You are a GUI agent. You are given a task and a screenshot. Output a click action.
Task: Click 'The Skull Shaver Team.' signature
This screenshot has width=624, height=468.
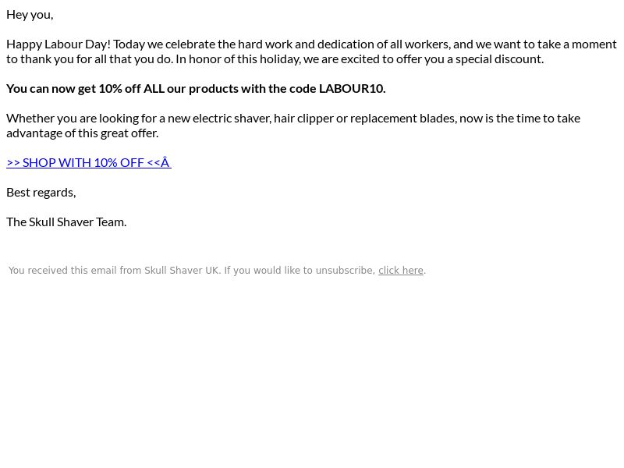(x=66, y=222)
